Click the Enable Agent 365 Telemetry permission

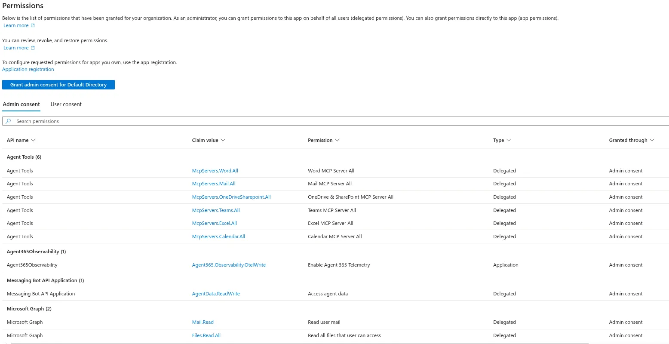(339, 265)
